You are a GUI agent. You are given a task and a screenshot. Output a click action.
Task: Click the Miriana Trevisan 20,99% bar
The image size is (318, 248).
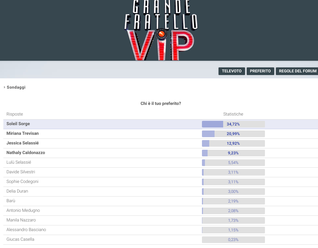coord(233,134)
